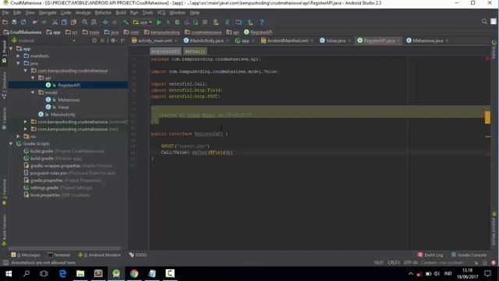This screenshot has height=281, width=499.
Task: Switch to the Mahasiswa.java tab
Action: (x=428, y=41)
